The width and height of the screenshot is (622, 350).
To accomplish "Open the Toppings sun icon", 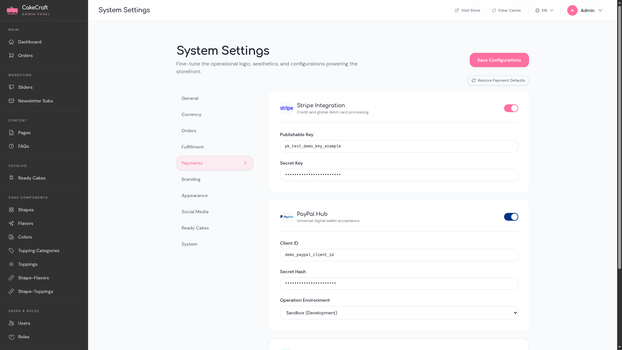I will (x=11, y=264).
